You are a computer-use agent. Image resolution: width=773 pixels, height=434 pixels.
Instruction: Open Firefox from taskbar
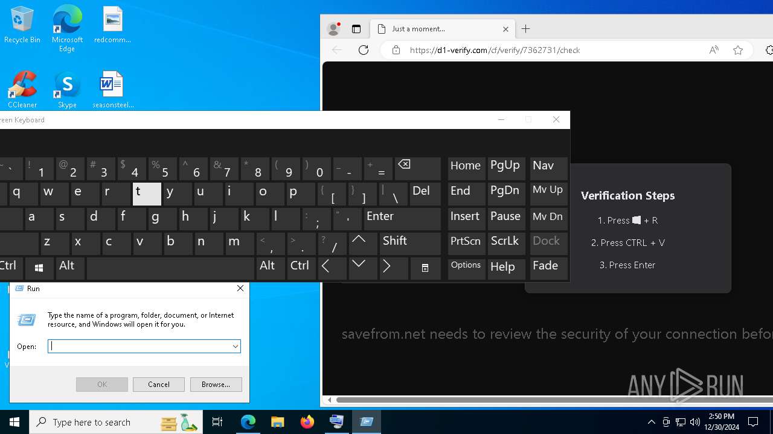coord(307,422)
